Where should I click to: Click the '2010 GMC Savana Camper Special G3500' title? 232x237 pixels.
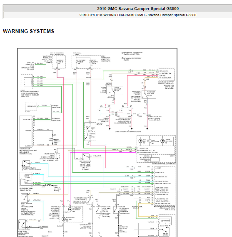click(x=138, y=9)
